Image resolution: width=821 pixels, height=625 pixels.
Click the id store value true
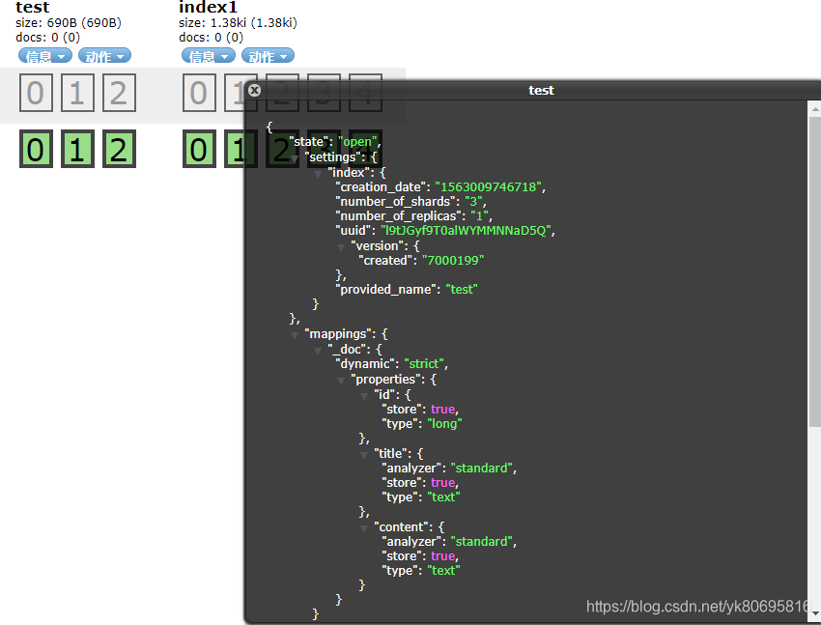443,410
